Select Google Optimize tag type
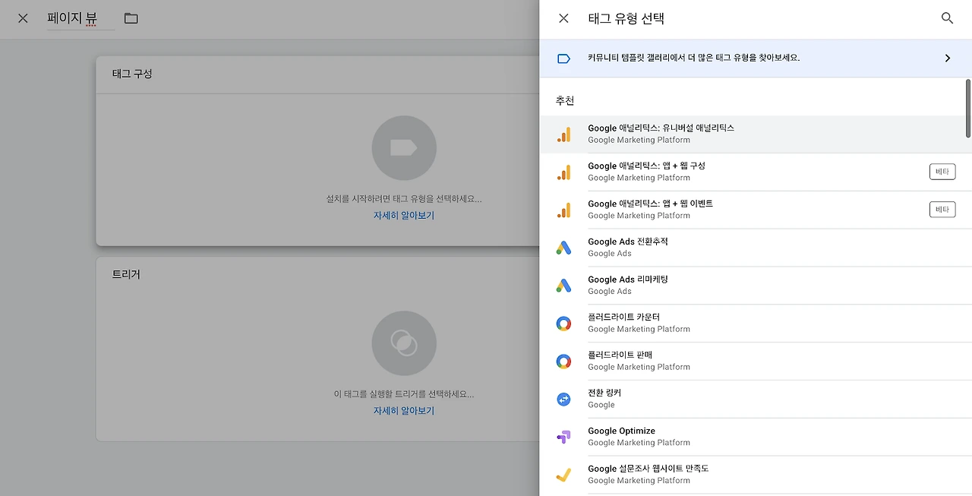972x496 pixels. point(756,437)
